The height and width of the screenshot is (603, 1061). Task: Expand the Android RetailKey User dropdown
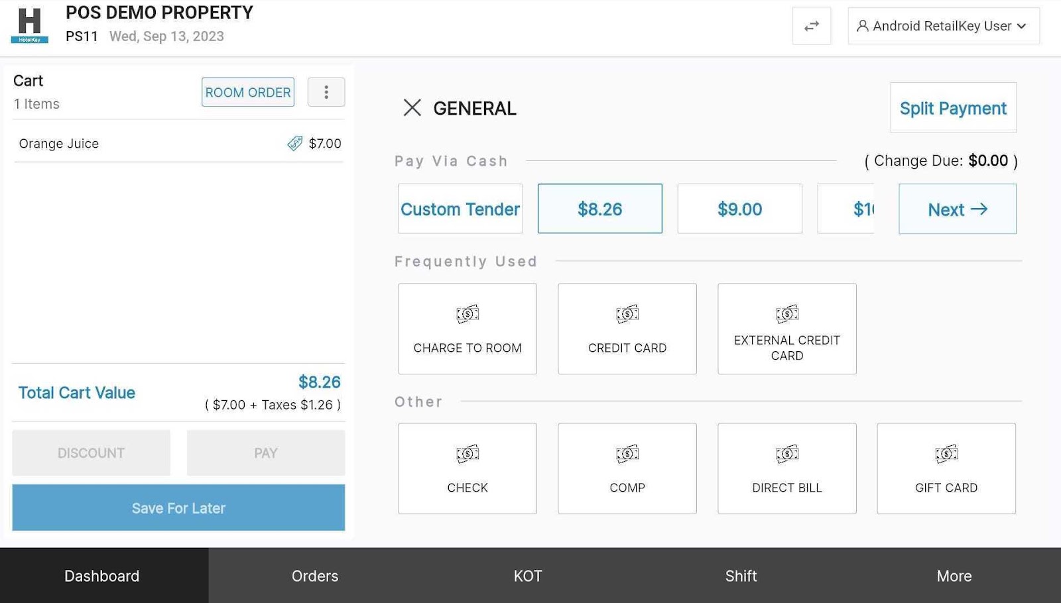pos(943,27)
